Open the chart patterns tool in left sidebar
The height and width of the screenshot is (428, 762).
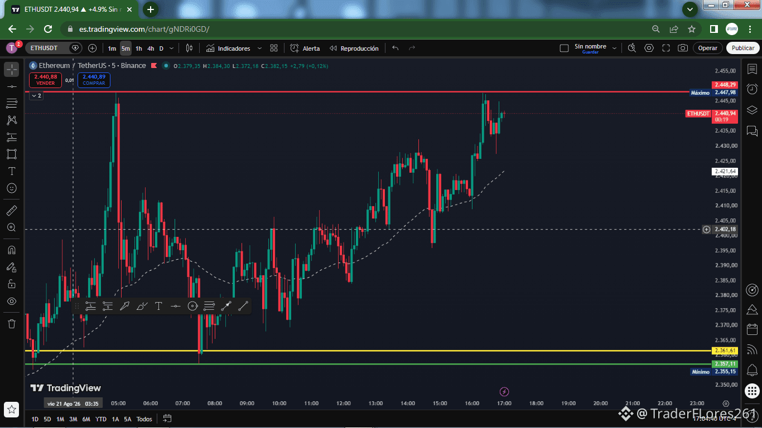point(12,120)
